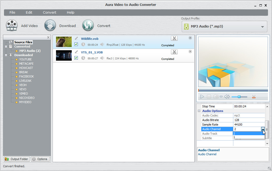The width and height of the screenshot is (272, 171).
Task: Click the Download arrow icon
Action: (50, 26)
